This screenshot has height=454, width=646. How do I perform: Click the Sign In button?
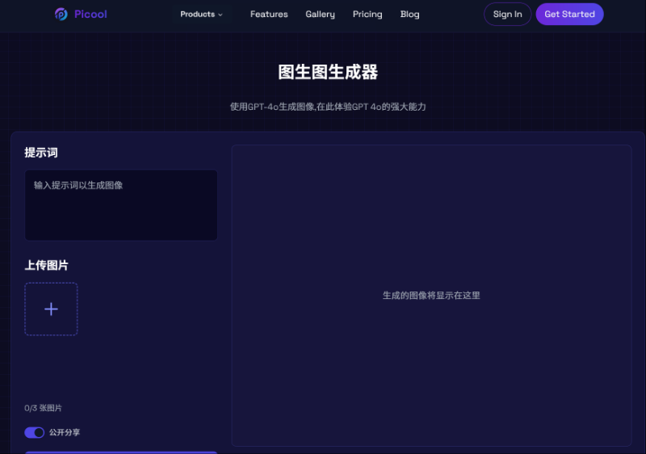tap(508, 14)
